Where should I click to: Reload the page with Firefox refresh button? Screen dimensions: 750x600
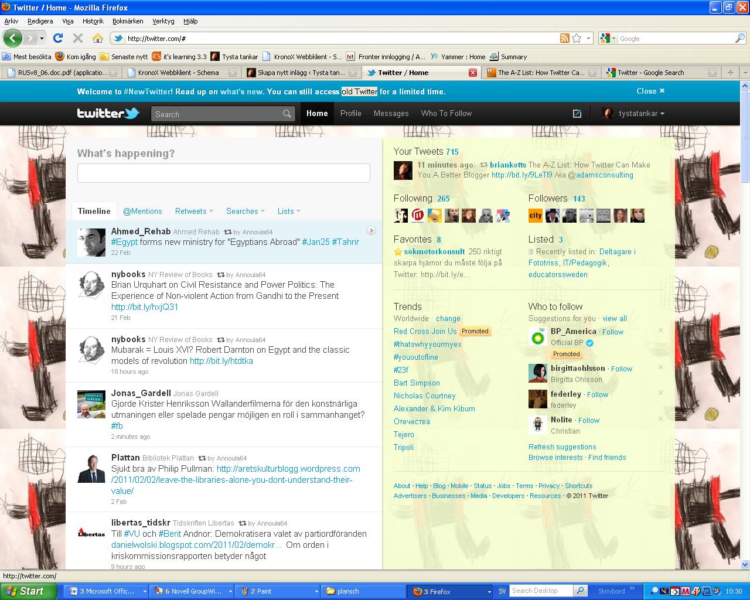click(57, 38)
